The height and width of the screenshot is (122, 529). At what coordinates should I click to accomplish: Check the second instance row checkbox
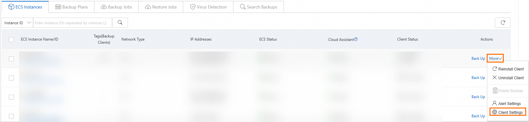tap(11, 78)
